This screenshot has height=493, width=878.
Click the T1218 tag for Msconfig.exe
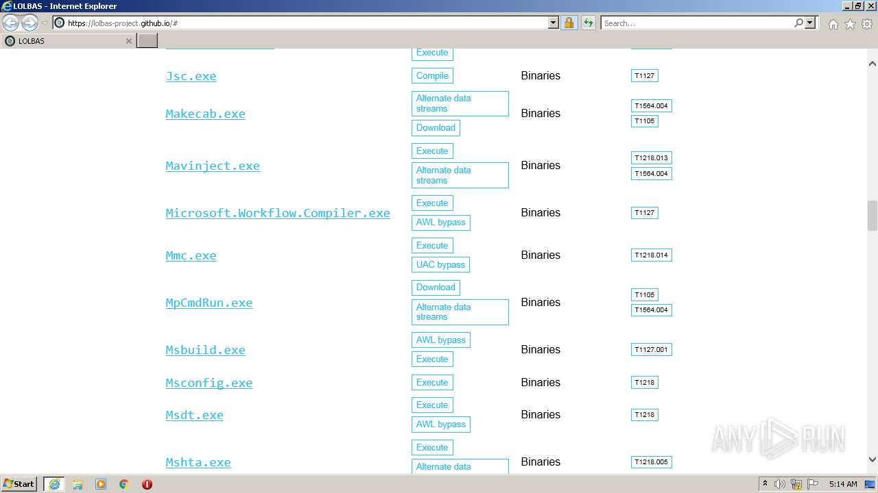[x=645, y=382]
